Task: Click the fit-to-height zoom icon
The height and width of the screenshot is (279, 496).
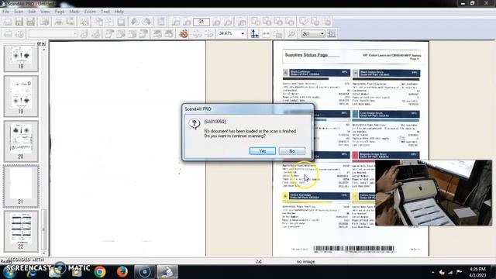Action: point(255,33)
